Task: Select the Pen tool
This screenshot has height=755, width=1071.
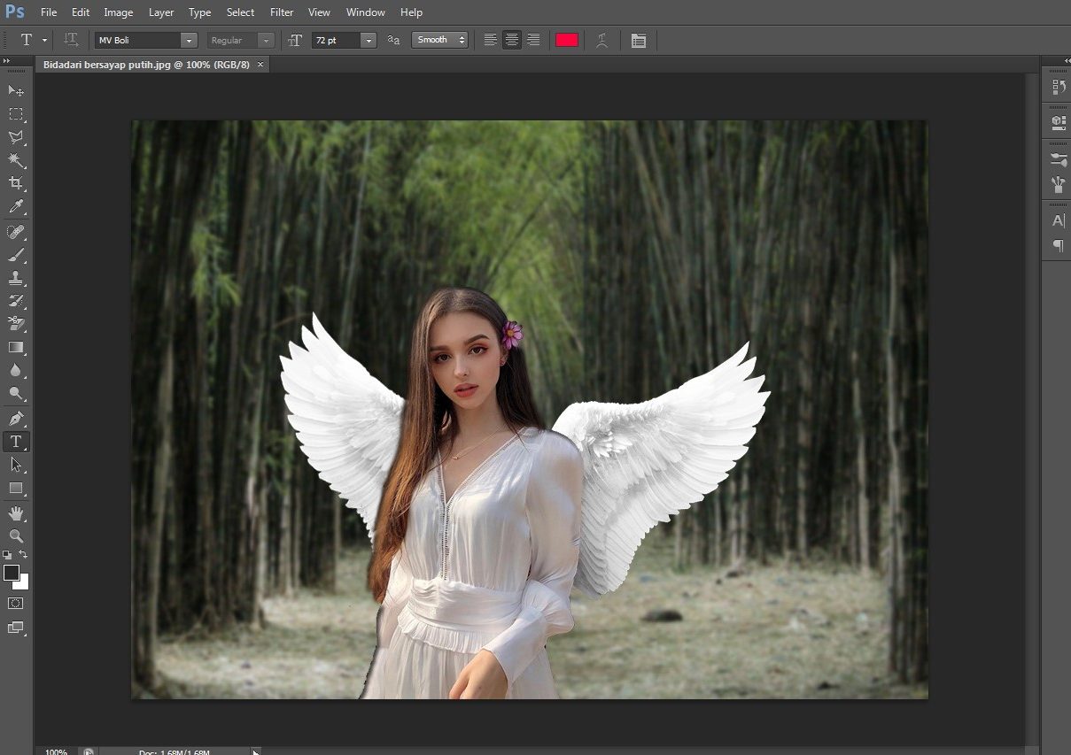Action: [x=16, y=418]
